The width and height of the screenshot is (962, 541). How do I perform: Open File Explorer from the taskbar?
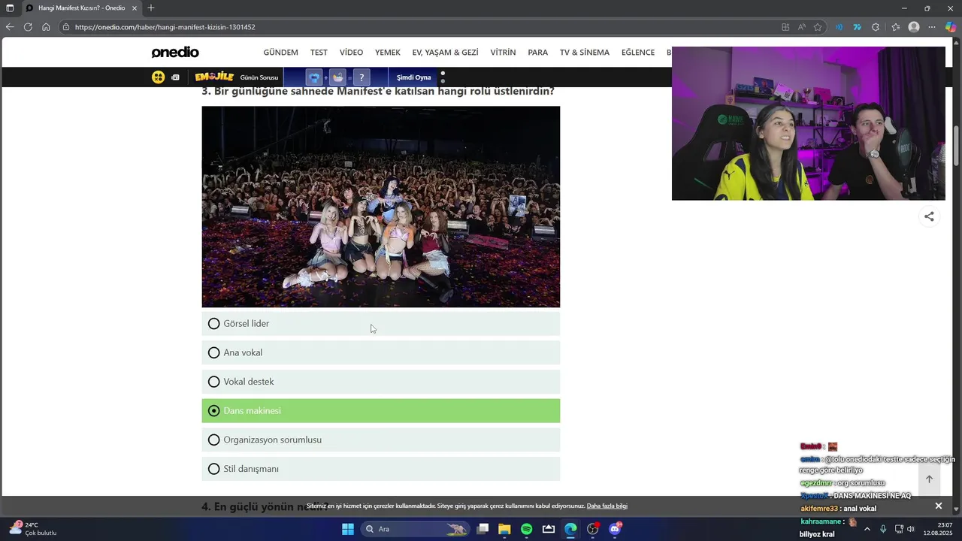coord(504,529)
